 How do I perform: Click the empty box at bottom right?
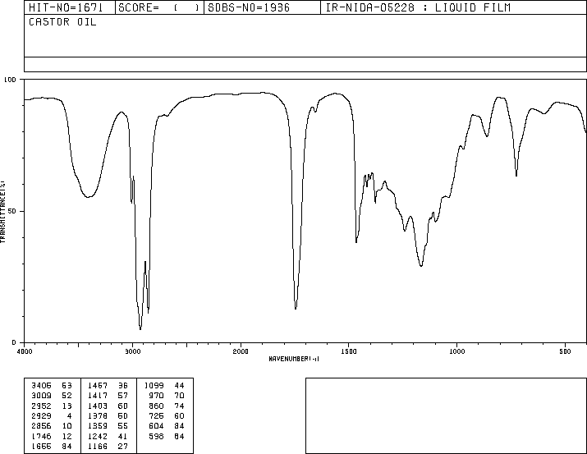point(446,415)
